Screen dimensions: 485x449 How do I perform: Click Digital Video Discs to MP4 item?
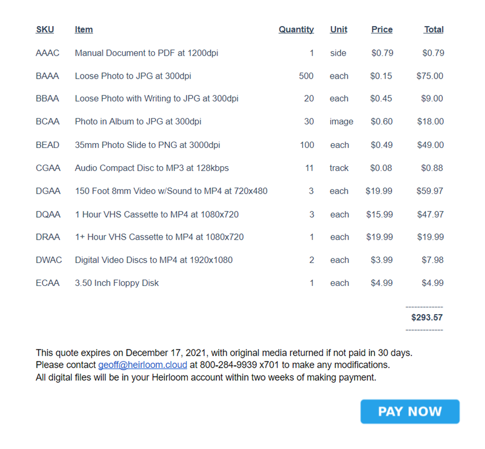pyautogui.click(x=154, y=260)
